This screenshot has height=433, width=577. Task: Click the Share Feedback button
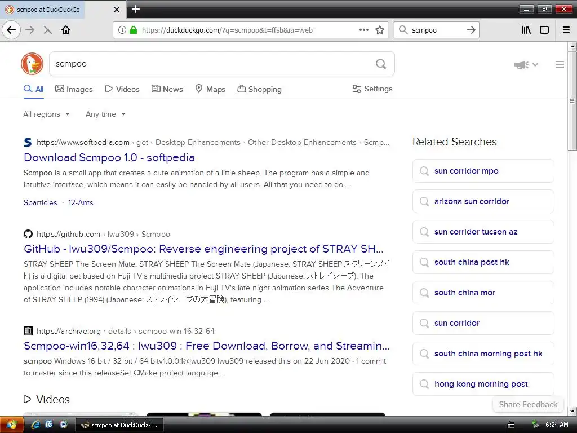tap(528, 404)
